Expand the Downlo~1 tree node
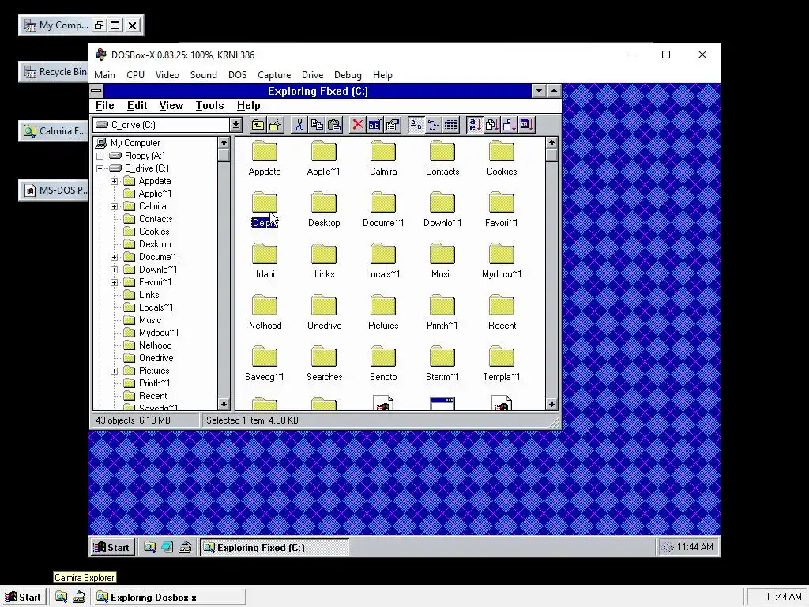The image size is (809, 607). coord(114,270)
